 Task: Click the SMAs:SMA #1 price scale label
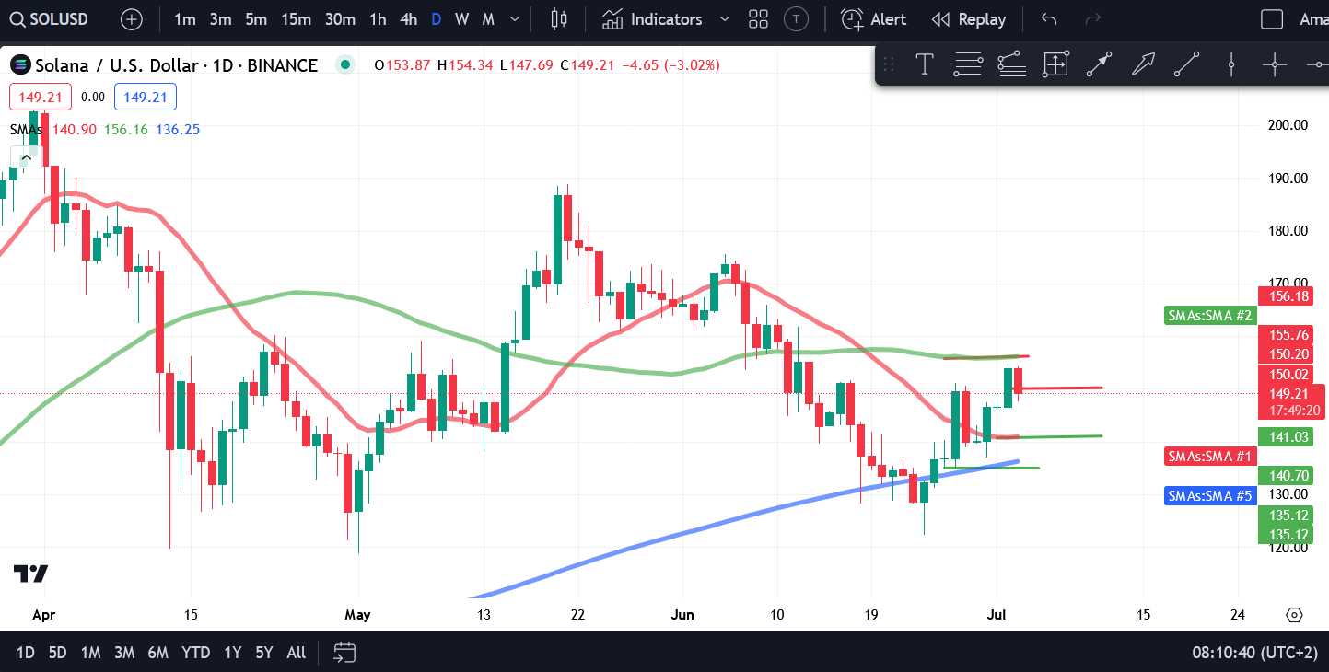coord(1209,457)
